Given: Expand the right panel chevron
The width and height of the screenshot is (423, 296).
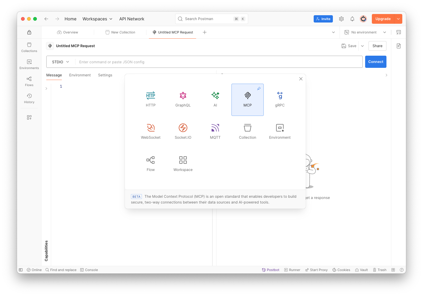Looking at the screenshot, I should [x=386, y=75].
